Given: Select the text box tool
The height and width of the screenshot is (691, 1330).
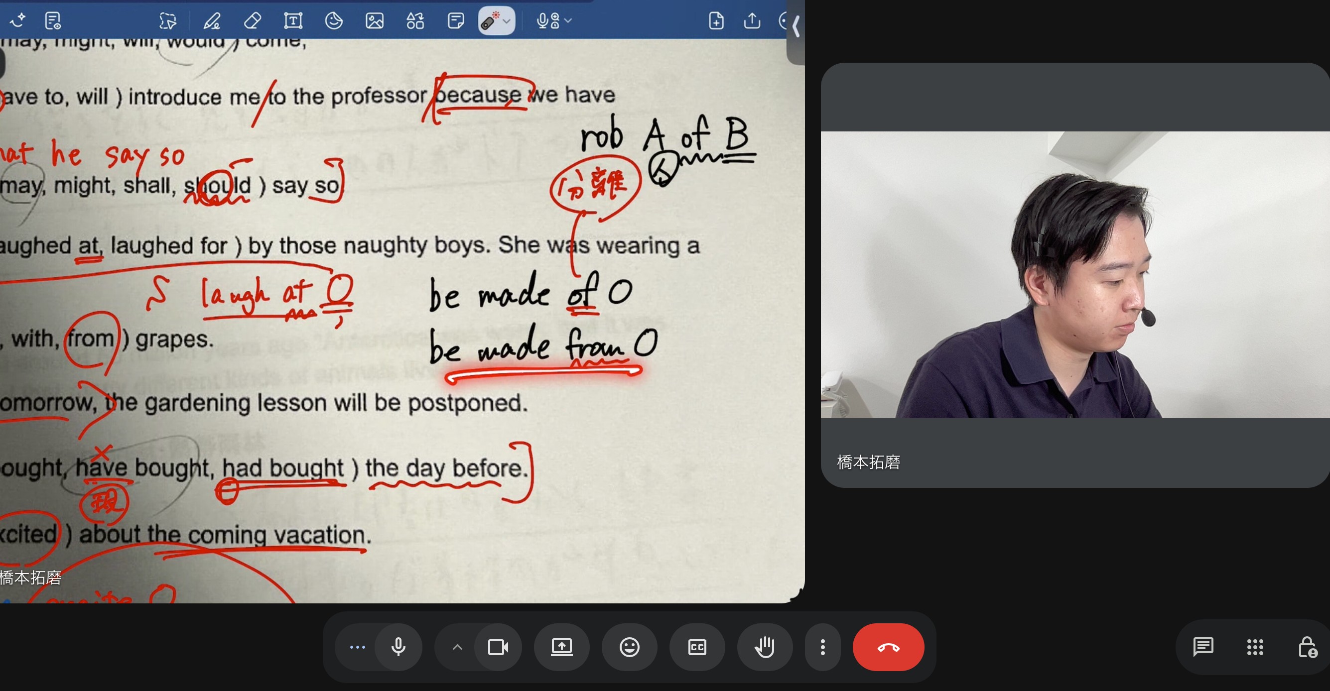Looking at the screenshot, I should coord(293,20).
